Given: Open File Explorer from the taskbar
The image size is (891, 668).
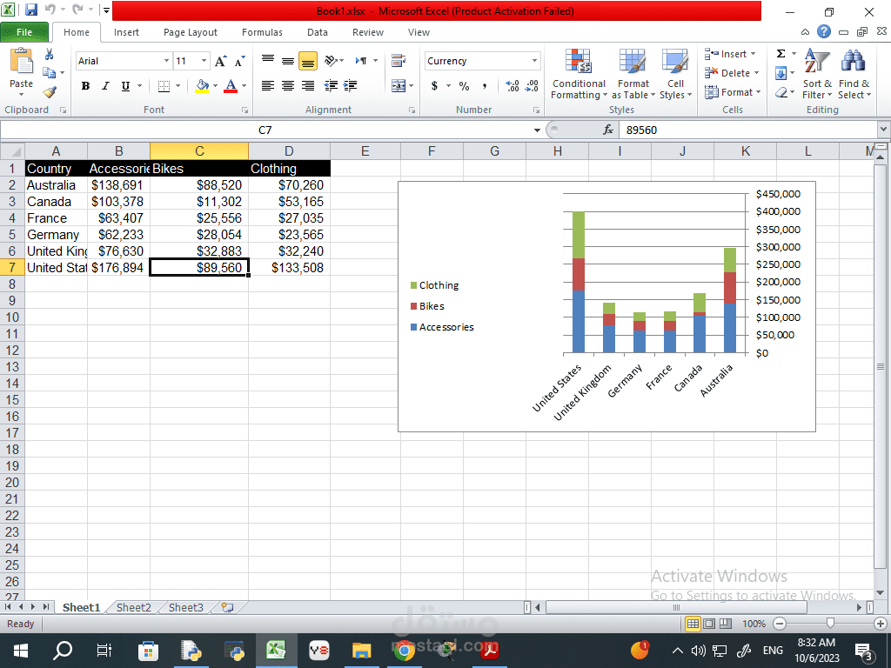Looking at the screenshot, I should [x=361, y=651].
